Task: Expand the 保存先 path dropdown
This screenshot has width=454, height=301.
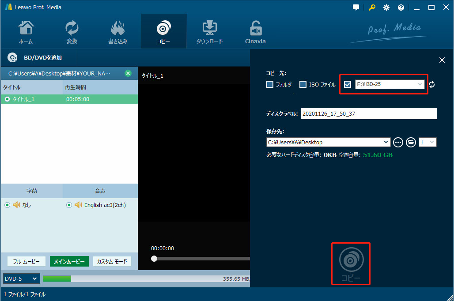Action: [386, 142]
